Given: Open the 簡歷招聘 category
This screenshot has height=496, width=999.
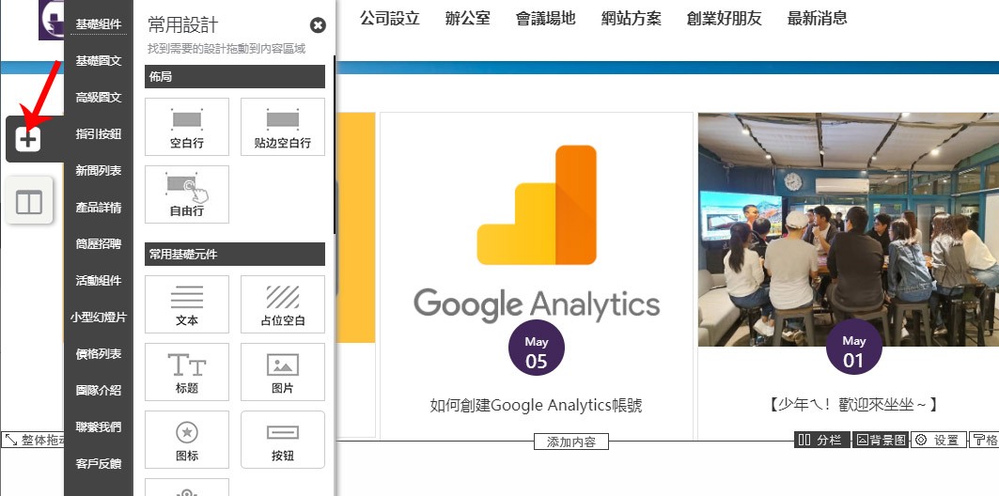Looking at the screenshot, I should (98, 244).
